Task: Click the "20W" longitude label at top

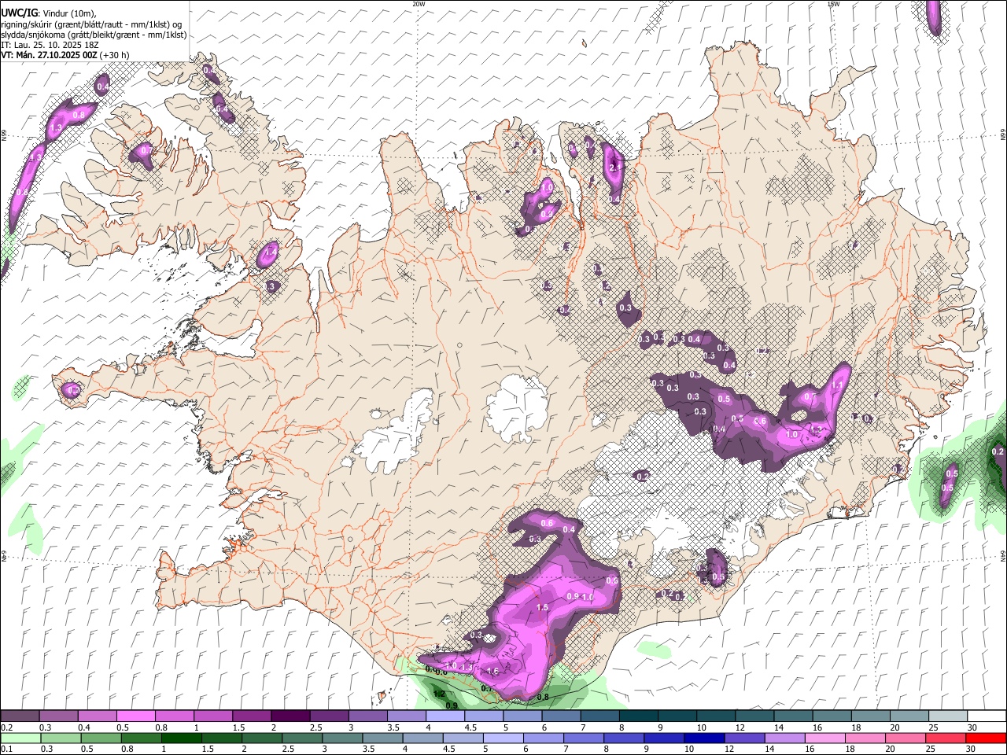Action: pos(419,4)
